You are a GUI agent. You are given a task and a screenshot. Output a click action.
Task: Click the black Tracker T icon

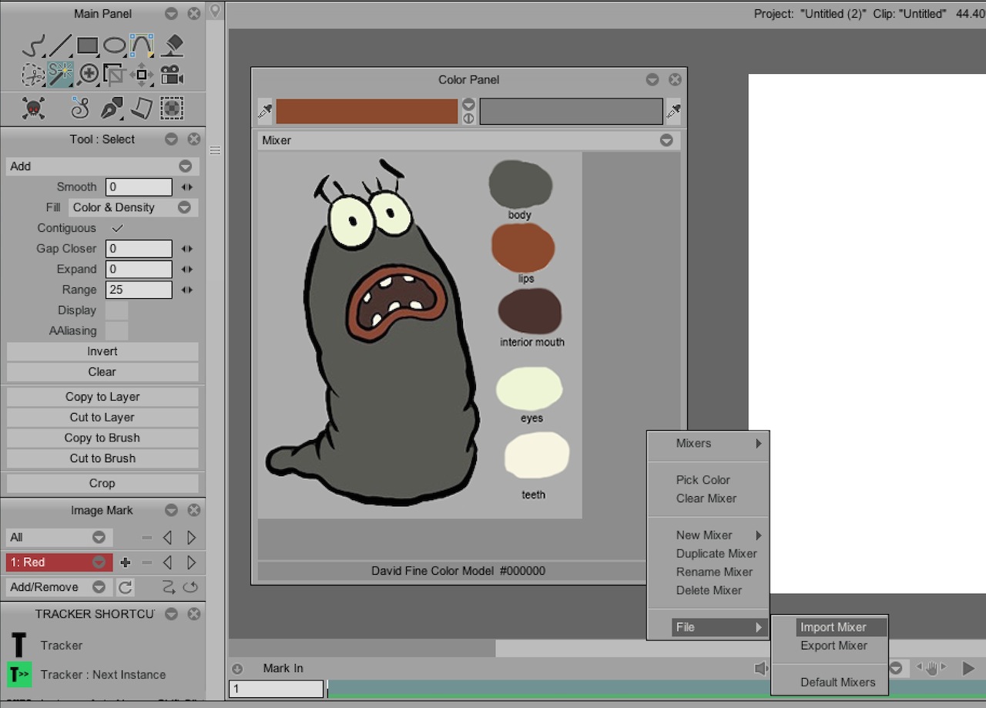pyautogui.click(x=18, y=646)
